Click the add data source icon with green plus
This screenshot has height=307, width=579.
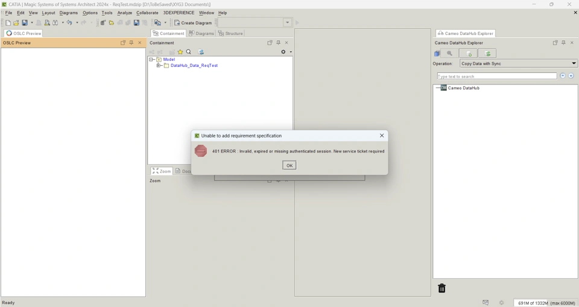point(469,54)
